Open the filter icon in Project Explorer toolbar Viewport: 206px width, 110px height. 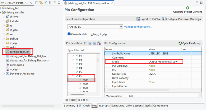tap(45, 3)
